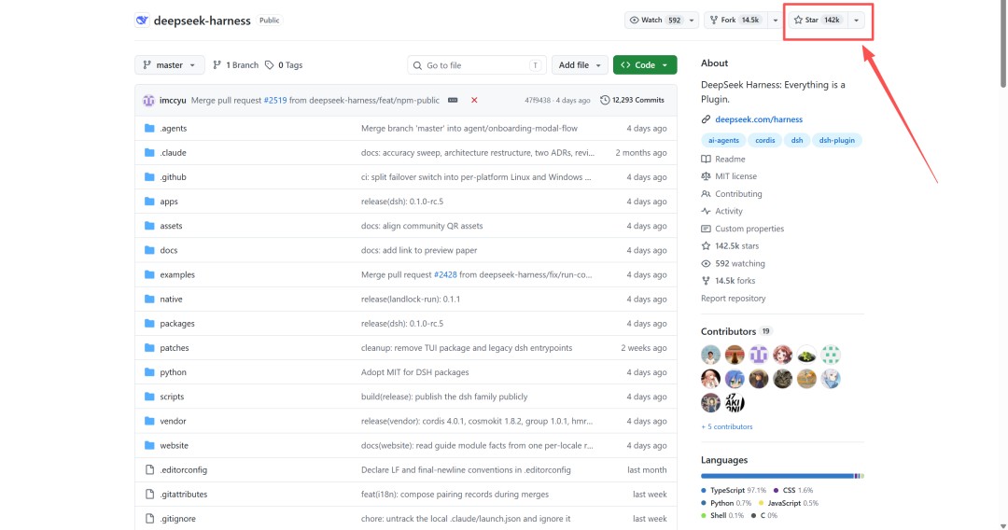The width and height of the screenshot is (1008, 530).
Task: Star the repository
Action: pyautogui.click(x=819, y=20)
